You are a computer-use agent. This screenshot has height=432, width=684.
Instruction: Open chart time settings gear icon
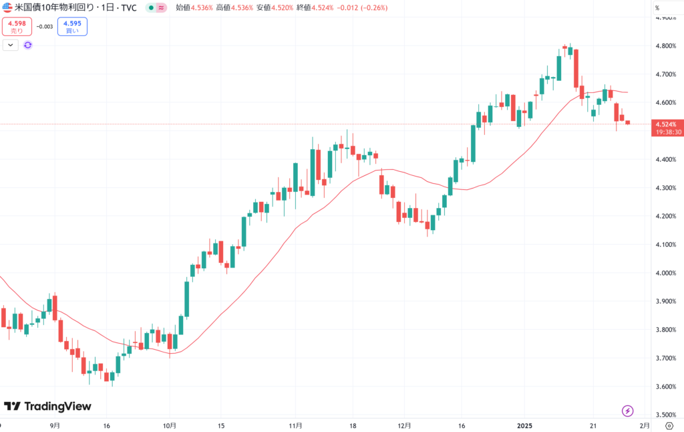[669, 425]
